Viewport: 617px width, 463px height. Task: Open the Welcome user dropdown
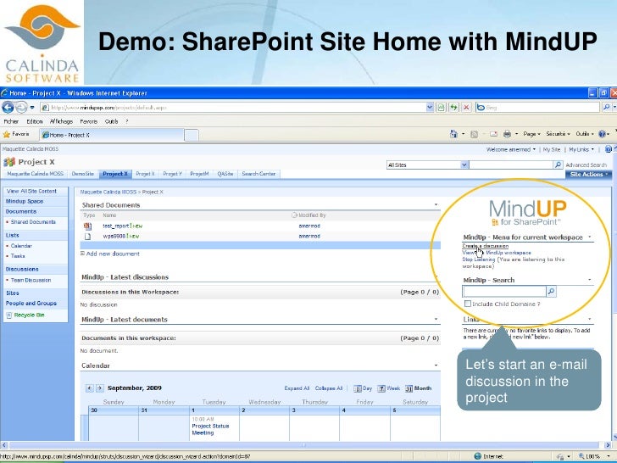point(511,149)
